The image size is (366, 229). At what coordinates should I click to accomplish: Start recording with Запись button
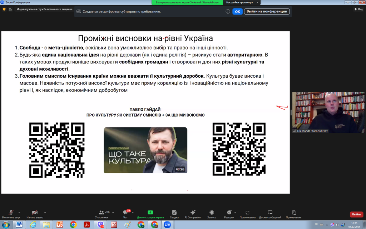(x=212, y=213)
